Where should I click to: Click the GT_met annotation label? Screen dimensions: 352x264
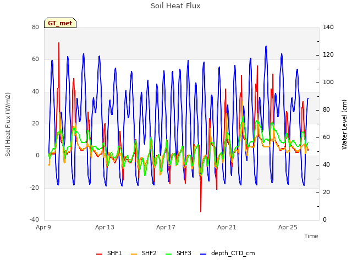click(60, 23)
